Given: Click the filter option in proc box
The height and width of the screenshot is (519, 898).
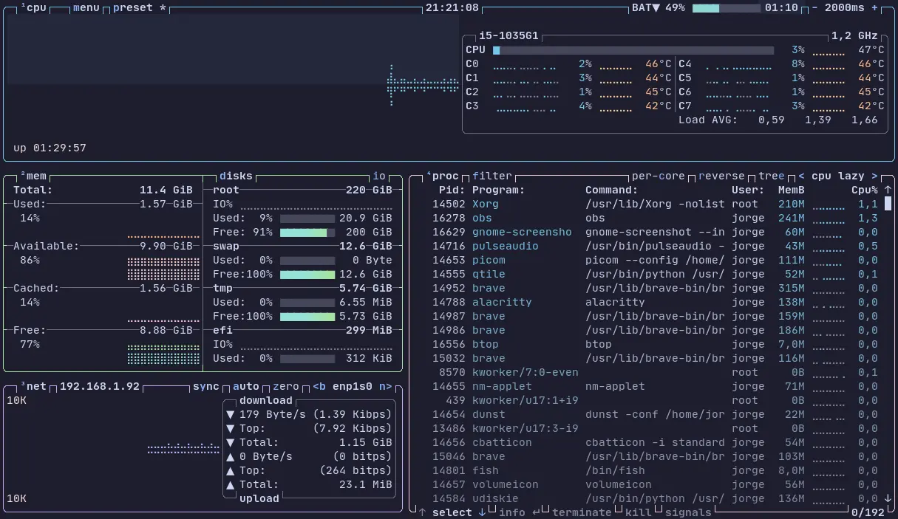Looking at the screenshot, I should tap(492, 176).
